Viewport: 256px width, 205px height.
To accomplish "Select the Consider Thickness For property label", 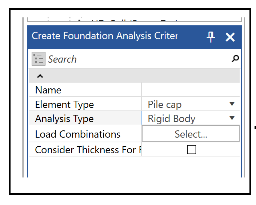I will [86, 149].
